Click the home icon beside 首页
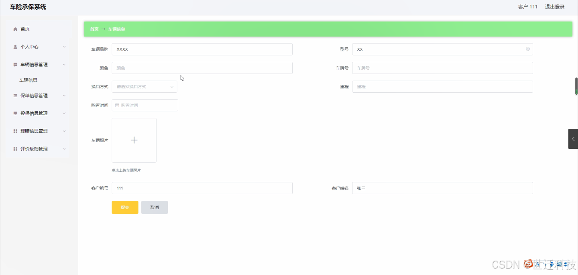Viewport: 578px width, 275px height. coord(16,29)
